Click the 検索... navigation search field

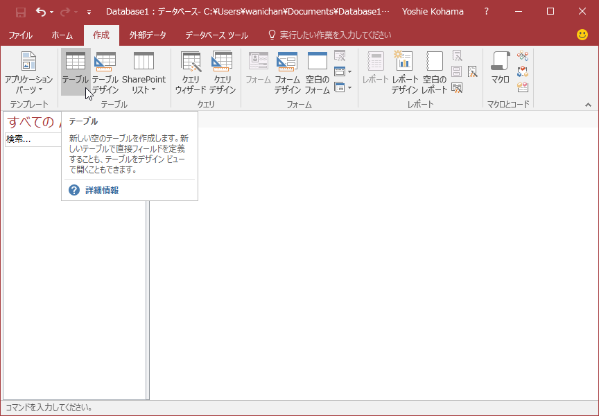pos(33,139)
